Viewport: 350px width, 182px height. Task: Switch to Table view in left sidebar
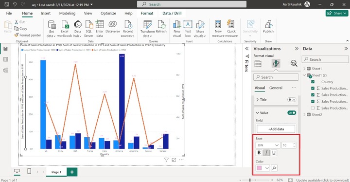(5, 59)
